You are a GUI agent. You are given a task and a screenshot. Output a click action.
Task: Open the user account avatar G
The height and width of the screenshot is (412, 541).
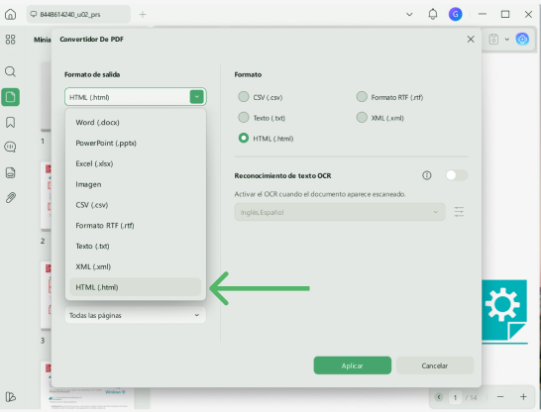455,14
